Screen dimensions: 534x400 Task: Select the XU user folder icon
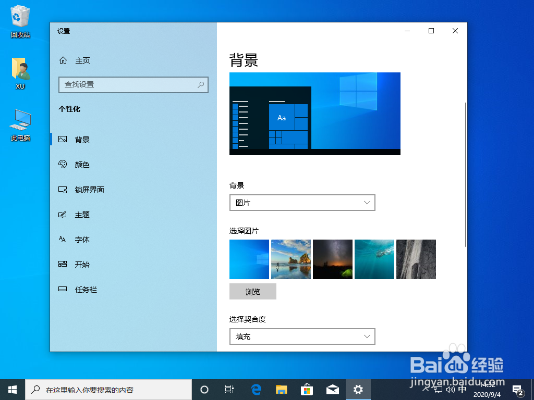pos(20,73)
